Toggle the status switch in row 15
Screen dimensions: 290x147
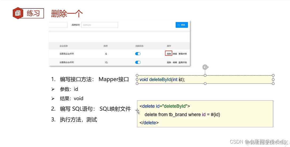pos(138,62)
